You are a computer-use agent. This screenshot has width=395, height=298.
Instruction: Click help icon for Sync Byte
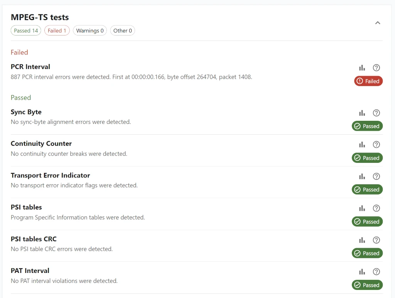click(376, 113)
